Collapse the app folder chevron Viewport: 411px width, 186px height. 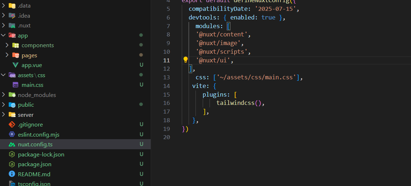3,35
